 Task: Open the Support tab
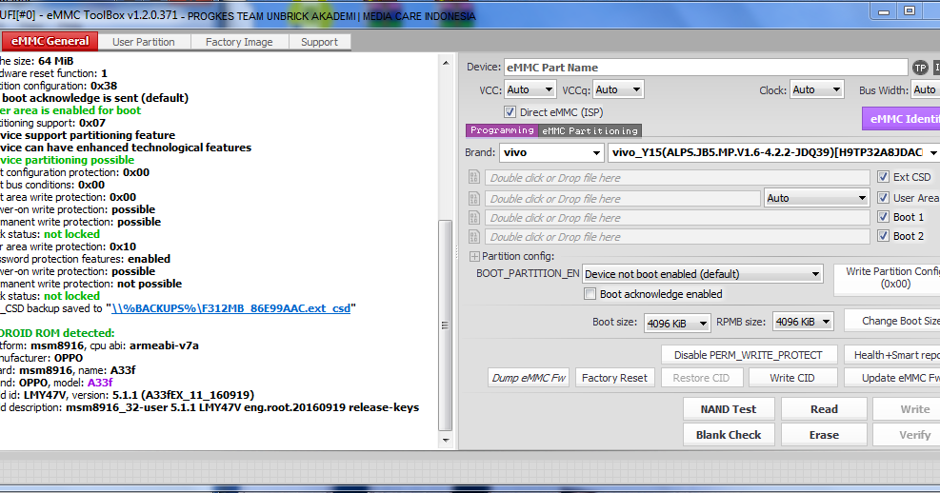[320, 42]
